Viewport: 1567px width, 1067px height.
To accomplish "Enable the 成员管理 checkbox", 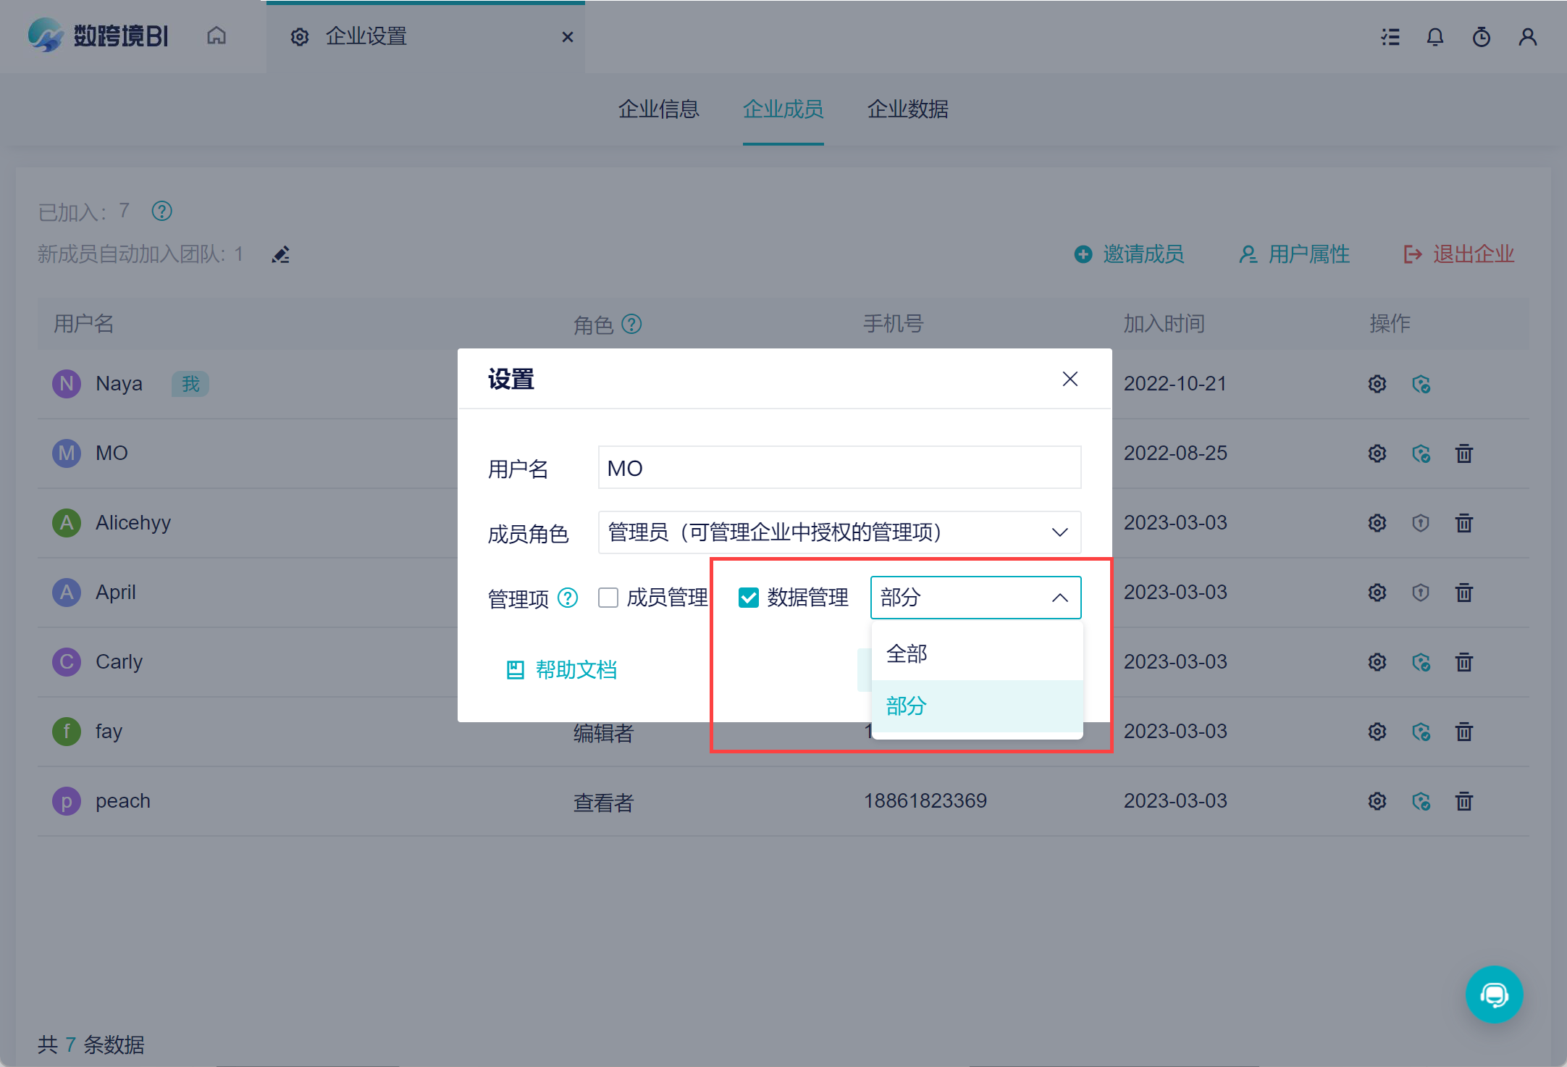I will 608,598.
